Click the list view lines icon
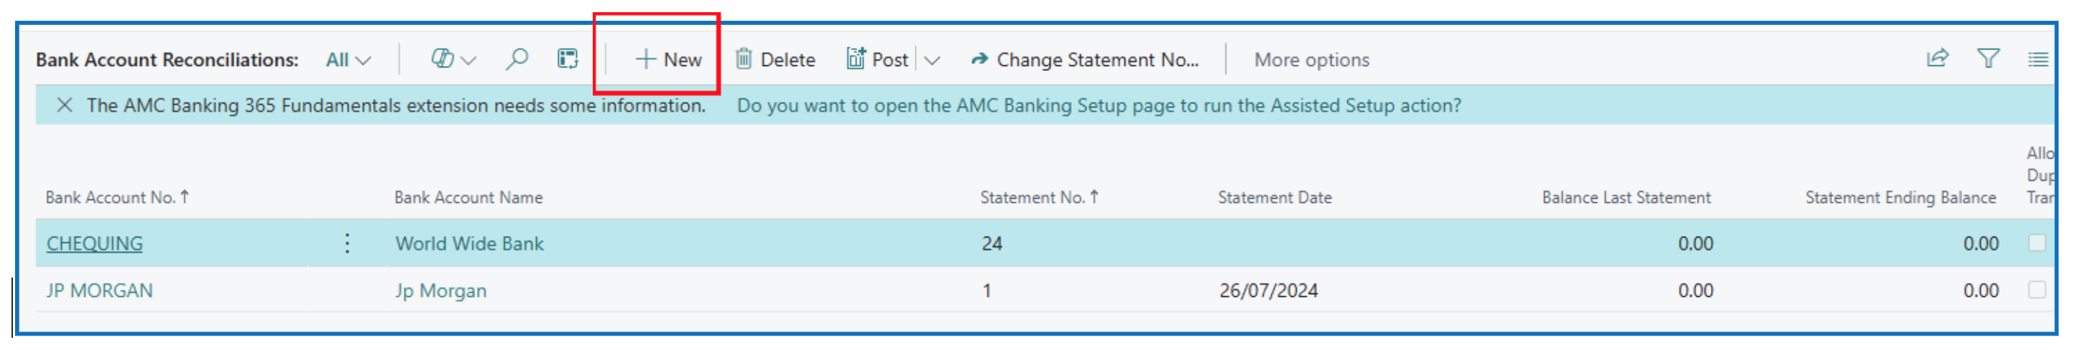This screenshot has width=2075, height=350. click(2037, 59)
